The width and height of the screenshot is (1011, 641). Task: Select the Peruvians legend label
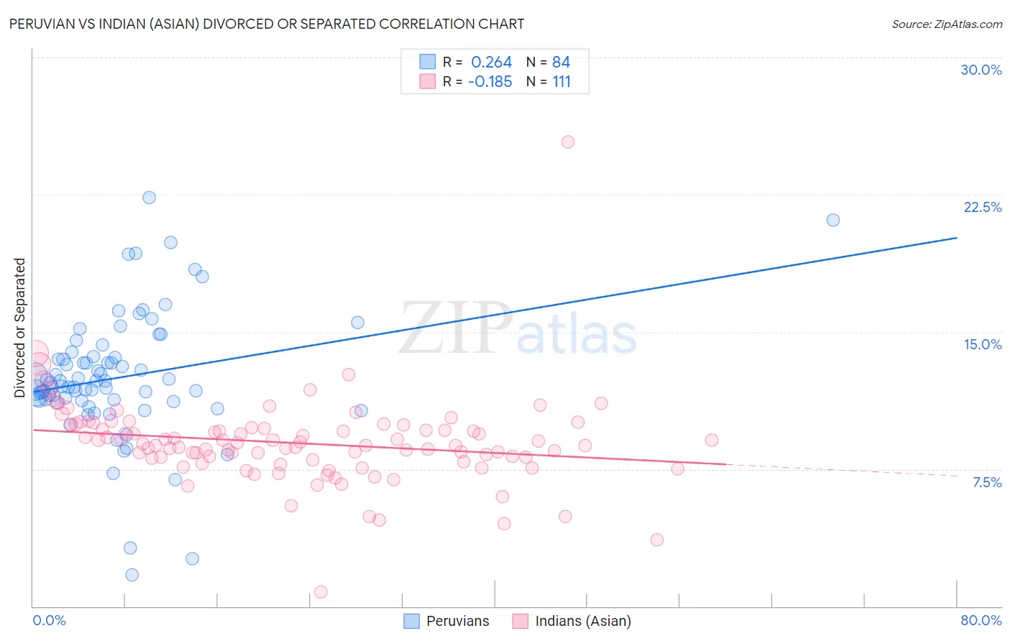(457, 621)
